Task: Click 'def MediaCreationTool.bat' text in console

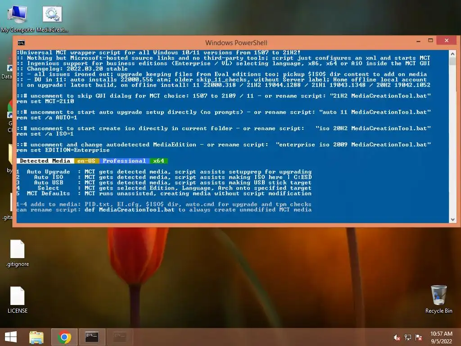Action: tap(129, 210)
